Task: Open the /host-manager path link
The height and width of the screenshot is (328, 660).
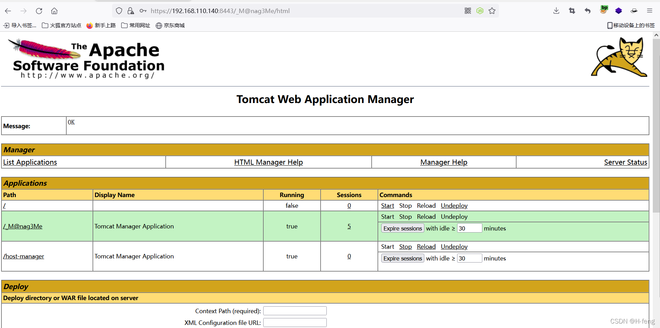Action: pyautogui.click(x=23, y=256)
